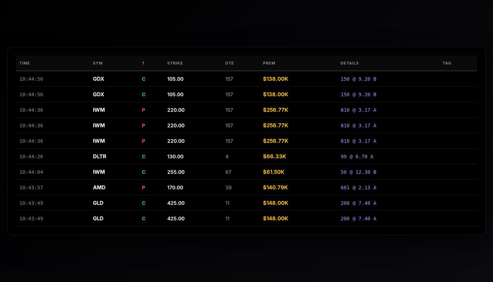This screenshot has height=282, width=493.
Task: Click the TAG column header
Action: (x=447, y=63)
